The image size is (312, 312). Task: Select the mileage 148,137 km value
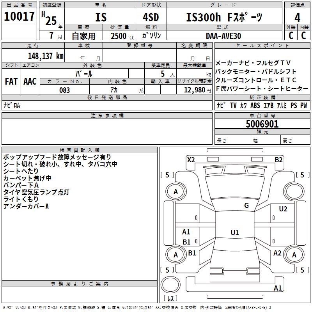[x=46, y=56]
